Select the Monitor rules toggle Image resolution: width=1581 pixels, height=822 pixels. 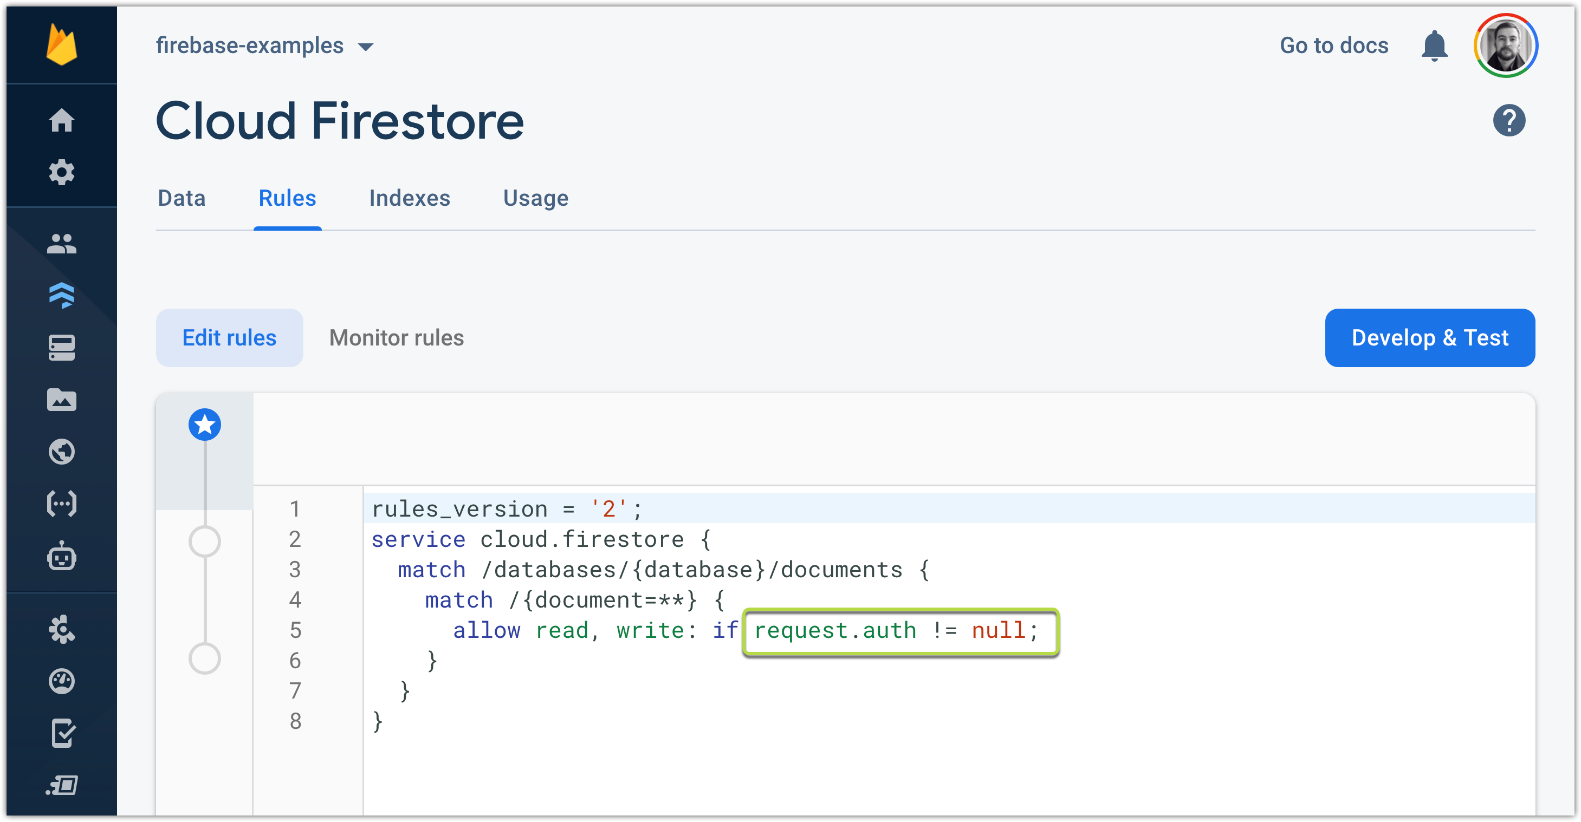point(397,337)
